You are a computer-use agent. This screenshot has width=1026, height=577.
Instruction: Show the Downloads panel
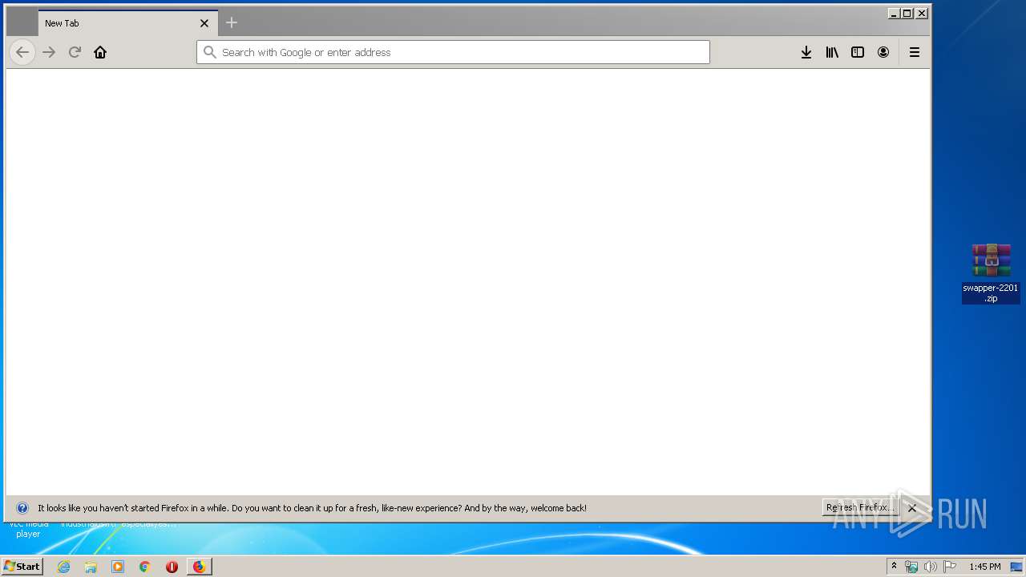pos(806,52)
